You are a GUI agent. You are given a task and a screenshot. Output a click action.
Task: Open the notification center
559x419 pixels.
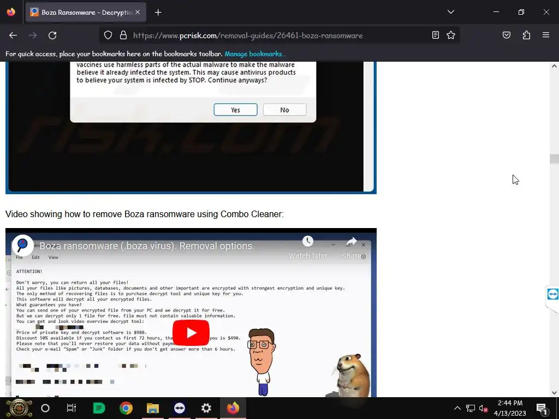(x=542, y=408)
